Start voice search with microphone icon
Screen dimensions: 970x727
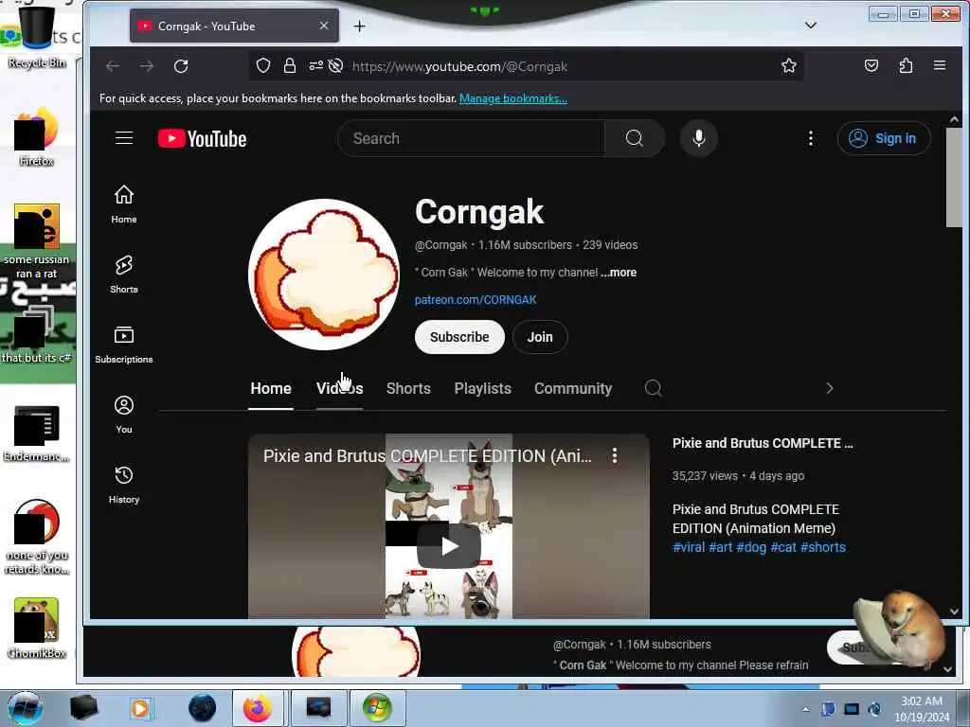(699, 138)
